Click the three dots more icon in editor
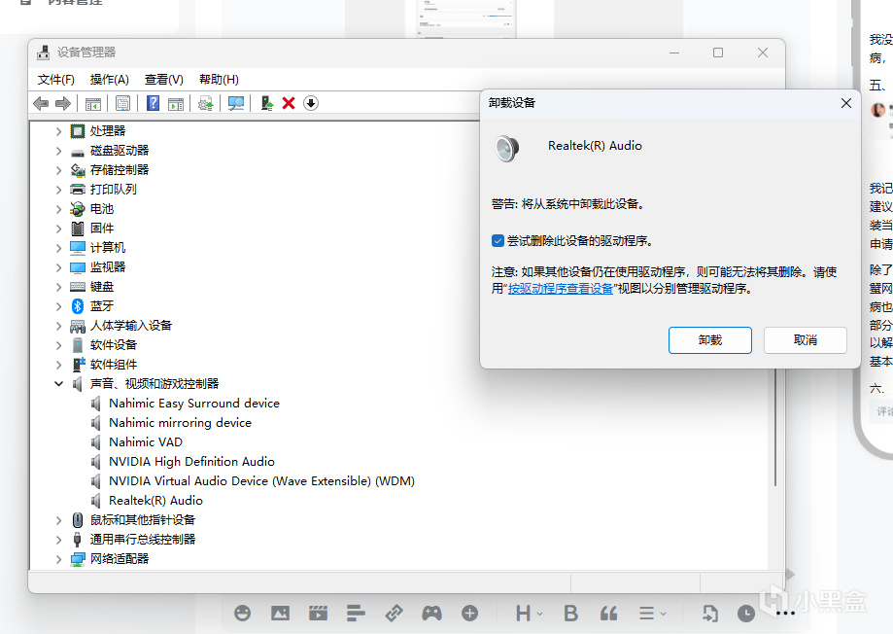Image resolution: width=893 pixels, height=634 pixels. tap(785, 614)
